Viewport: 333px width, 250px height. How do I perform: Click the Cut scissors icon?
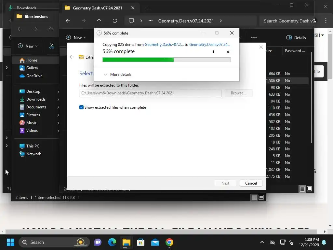[x=52, y=46]
